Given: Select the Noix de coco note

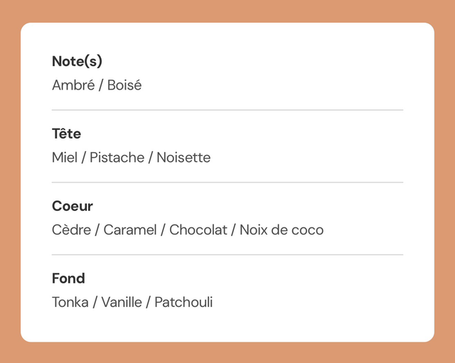Looking at the screenshot, I should tap(282, 230).
